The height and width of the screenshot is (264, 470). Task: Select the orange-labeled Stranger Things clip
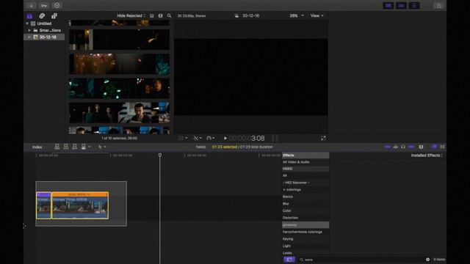[80, 205]
